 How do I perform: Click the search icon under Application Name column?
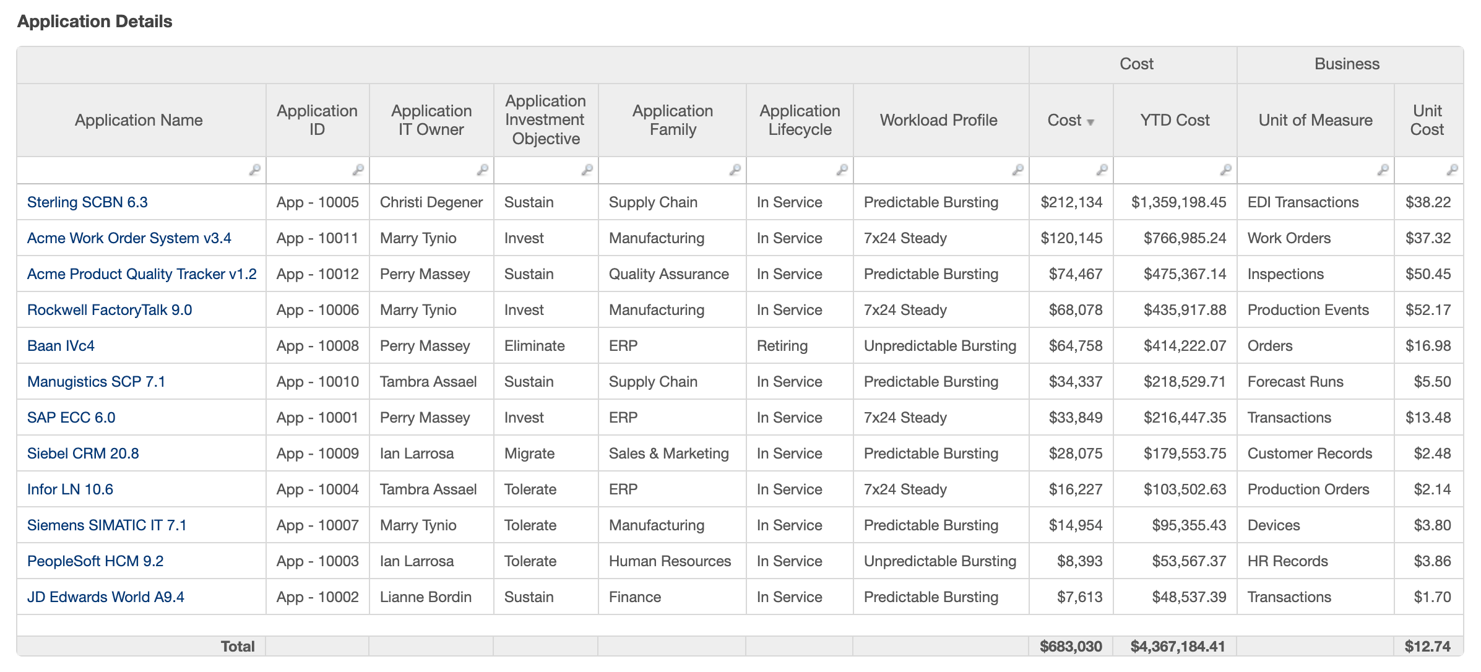[254, 170]
